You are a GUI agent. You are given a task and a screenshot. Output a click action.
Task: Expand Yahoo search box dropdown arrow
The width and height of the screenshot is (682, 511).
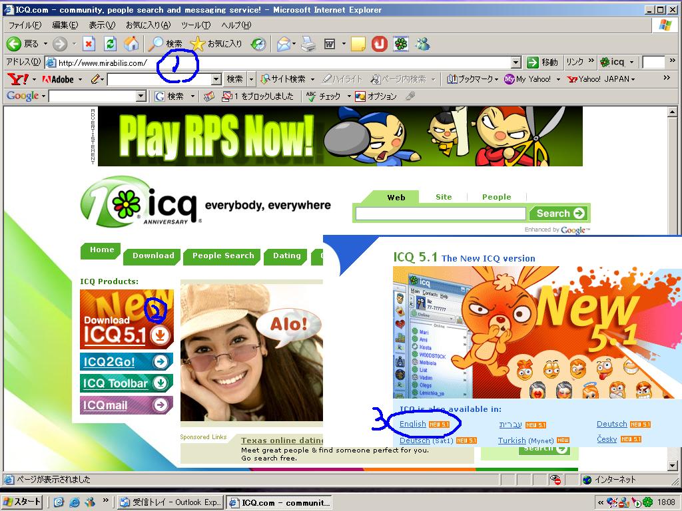pyautogui.click(x=216, y=79)
